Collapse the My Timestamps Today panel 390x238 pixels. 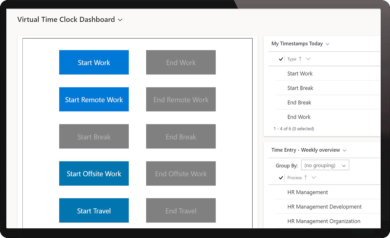click(x=328, y=44)
